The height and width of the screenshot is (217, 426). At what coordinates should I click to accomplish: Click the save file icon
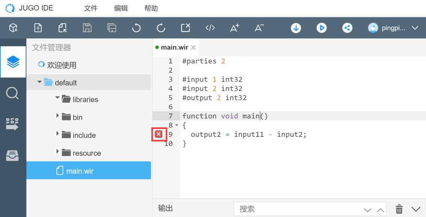click(x=87, y=28)
